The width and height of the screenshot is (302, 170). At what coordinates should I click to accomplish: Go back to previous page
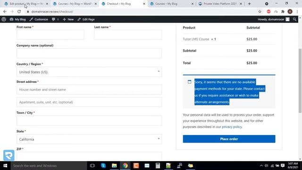(x=5, y=11)
